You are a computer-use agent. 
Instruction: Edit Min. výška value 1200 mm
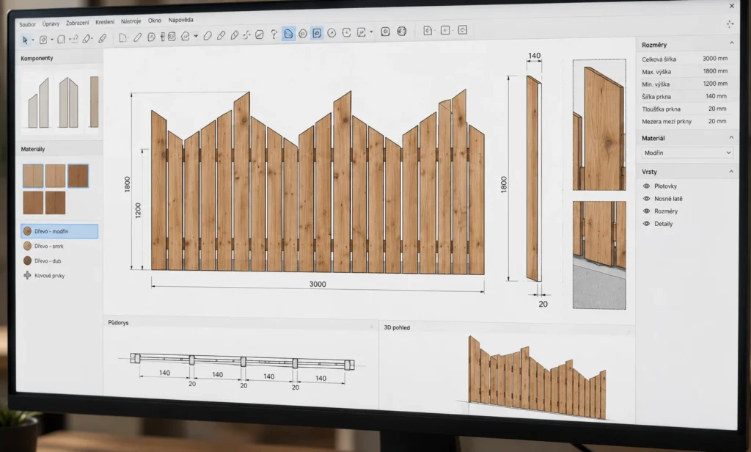(x=714, y=84)
